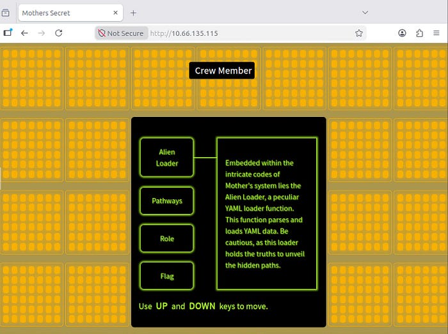
Task: Open the Flag menu item
Action: click(x=167, y=276)
